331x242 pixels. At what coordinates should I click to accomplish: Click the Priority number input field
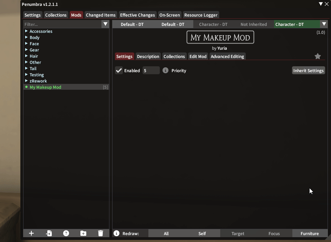(x=151, y=70)
